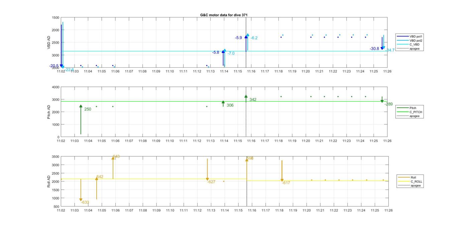This screenshot has width=468, height=232.
Task: Click the '4000' tick on the Pitch axis
Action: coord(55,87)
